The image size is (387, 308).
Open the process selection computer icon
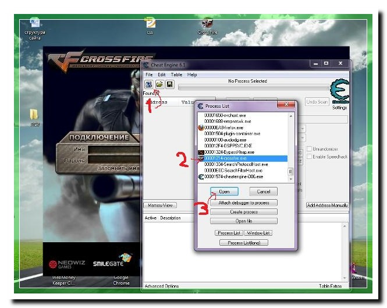[x=148, y=84]
